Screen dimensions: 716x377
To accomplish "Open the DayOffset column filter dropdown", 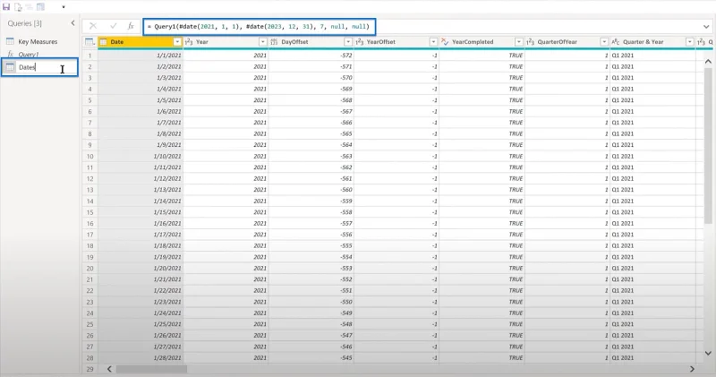I will click(348, 42).
